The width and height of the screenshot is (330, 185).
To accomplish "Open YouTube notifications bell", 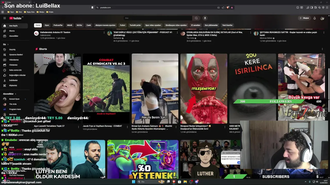I will point(315,18).
